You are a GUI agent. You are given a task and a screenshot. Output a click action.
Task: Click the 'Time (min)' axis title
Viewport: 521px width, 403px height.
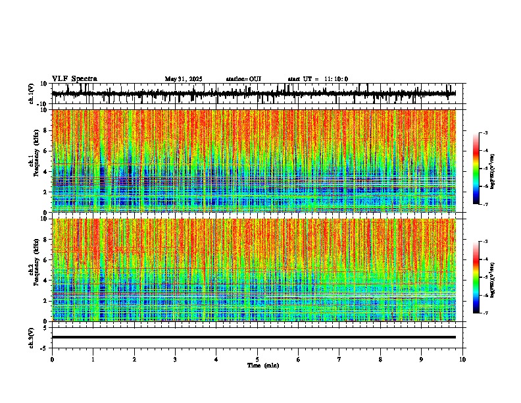click(x=263, y=365)
